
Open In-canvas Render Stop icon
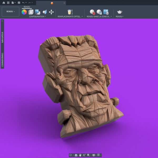[92, 12]
